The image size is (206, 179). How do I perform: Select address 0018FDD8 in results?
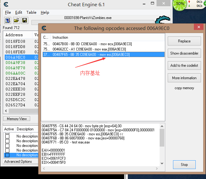(x=15, y=47)
